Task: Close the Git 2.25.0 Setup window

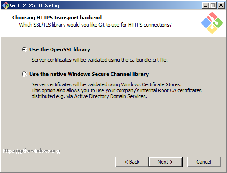Action: pos(221,5)
